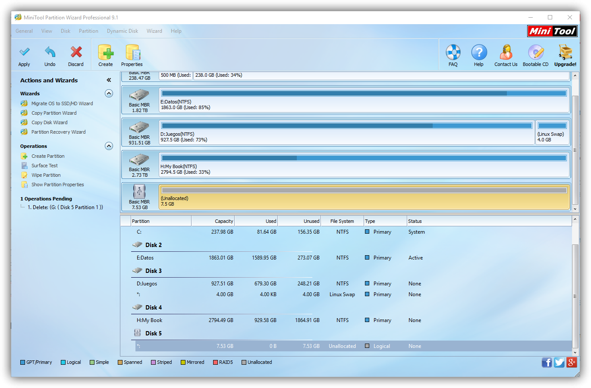Click the MiniTool logo
The height and width of the screenshot is (388, 591).
pyautogui.click(x=552, y=31)
